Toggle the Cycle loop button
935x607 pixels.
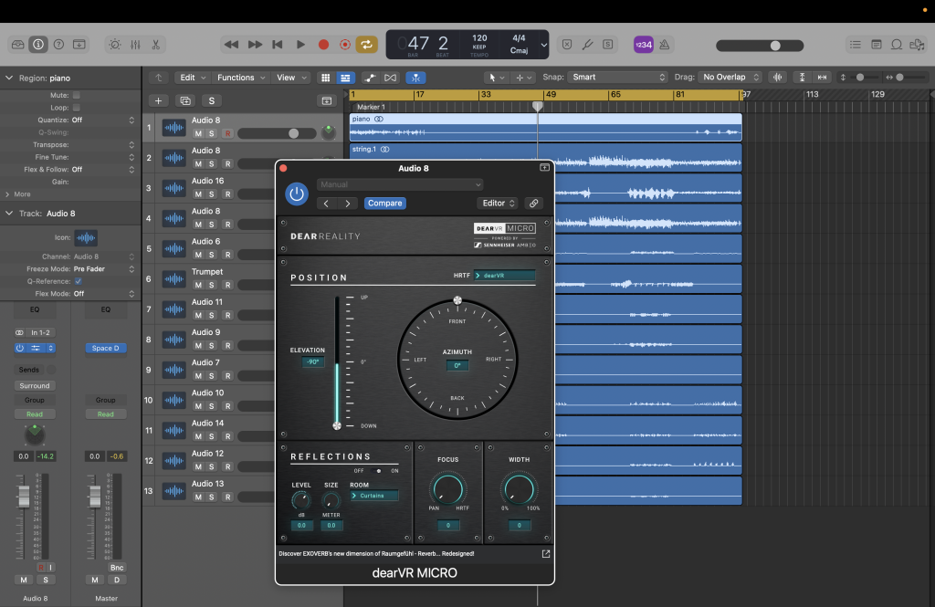coord(367,45)
